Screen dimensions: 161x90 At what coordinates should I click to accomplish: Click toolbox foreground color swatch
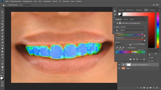(2, 78)
